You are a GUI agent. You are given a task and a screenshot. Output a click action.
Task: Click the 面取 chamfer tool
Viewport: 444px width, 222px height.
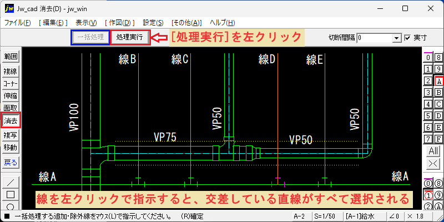[x=11, y=108]
